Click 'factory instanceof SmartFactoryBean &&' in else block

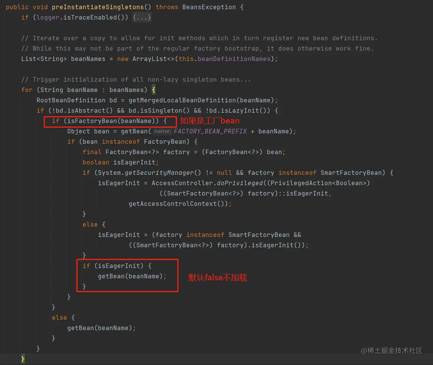[x=228, y=235]
